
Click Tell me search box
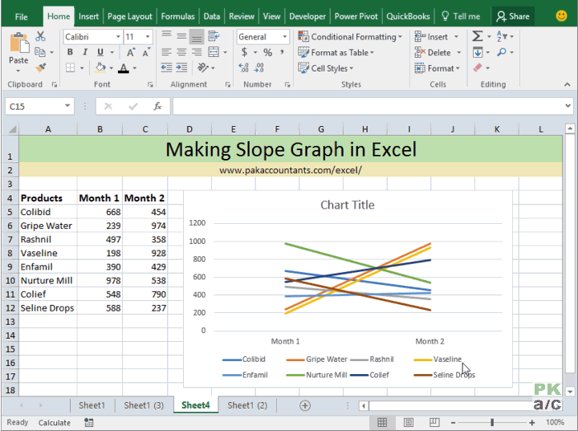(461, 17)
